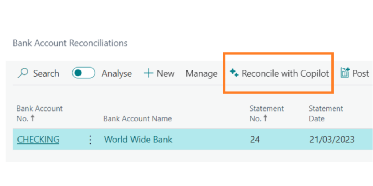Click the sort arrow on Statement No.
The width and height of the screenshot is (373, 186).
(265, 119)
